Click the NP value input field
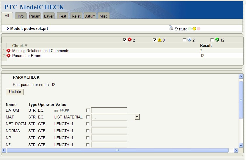 click(109, 137)
